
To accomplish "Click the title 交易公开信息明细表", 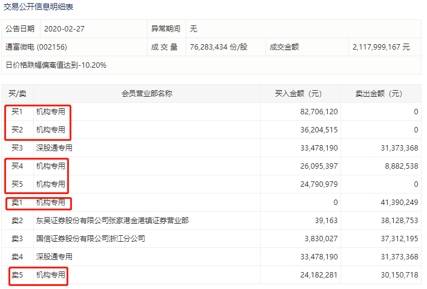I will point(38,7).
